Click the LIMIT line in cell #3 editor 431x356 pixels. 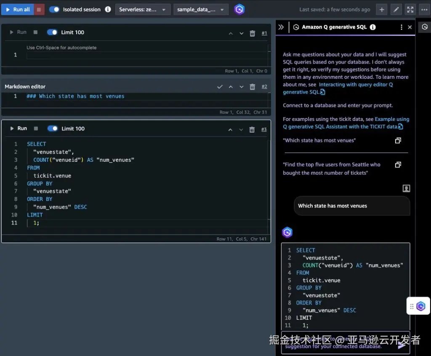coord(35,215)
